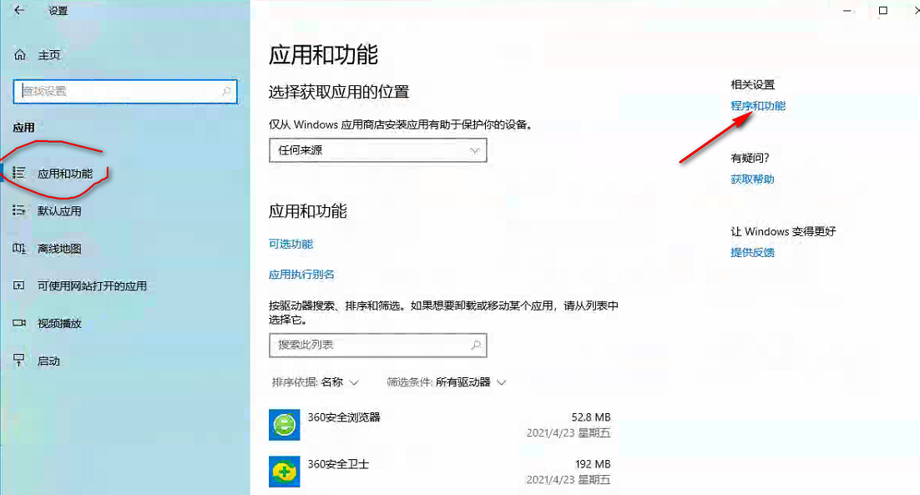920x495 pixels.
Task: Focus the 搜索此列表 search field
Action: (378, 346)
